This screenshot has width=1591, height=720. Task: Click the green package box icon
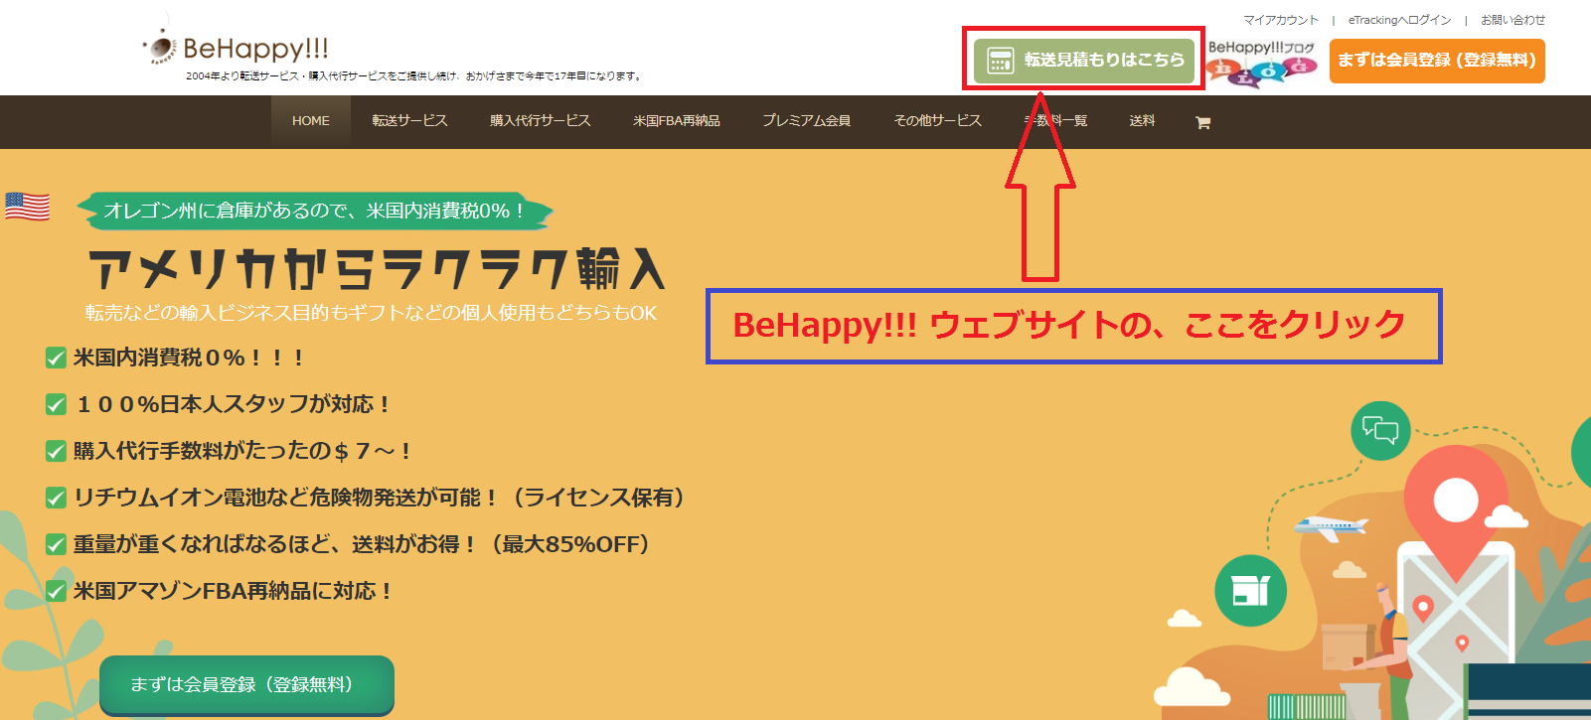(x=1250, y=590)
